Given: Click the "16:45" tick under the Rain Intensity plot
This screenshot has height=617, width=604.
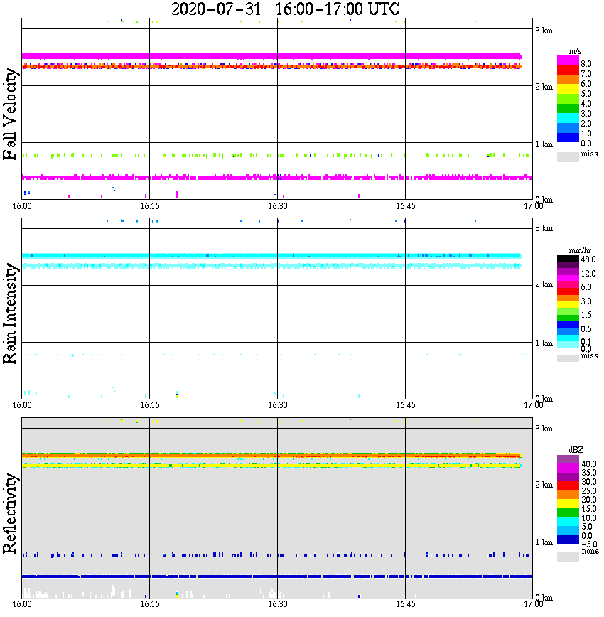Looking at the screenshot, I should 406,405.
